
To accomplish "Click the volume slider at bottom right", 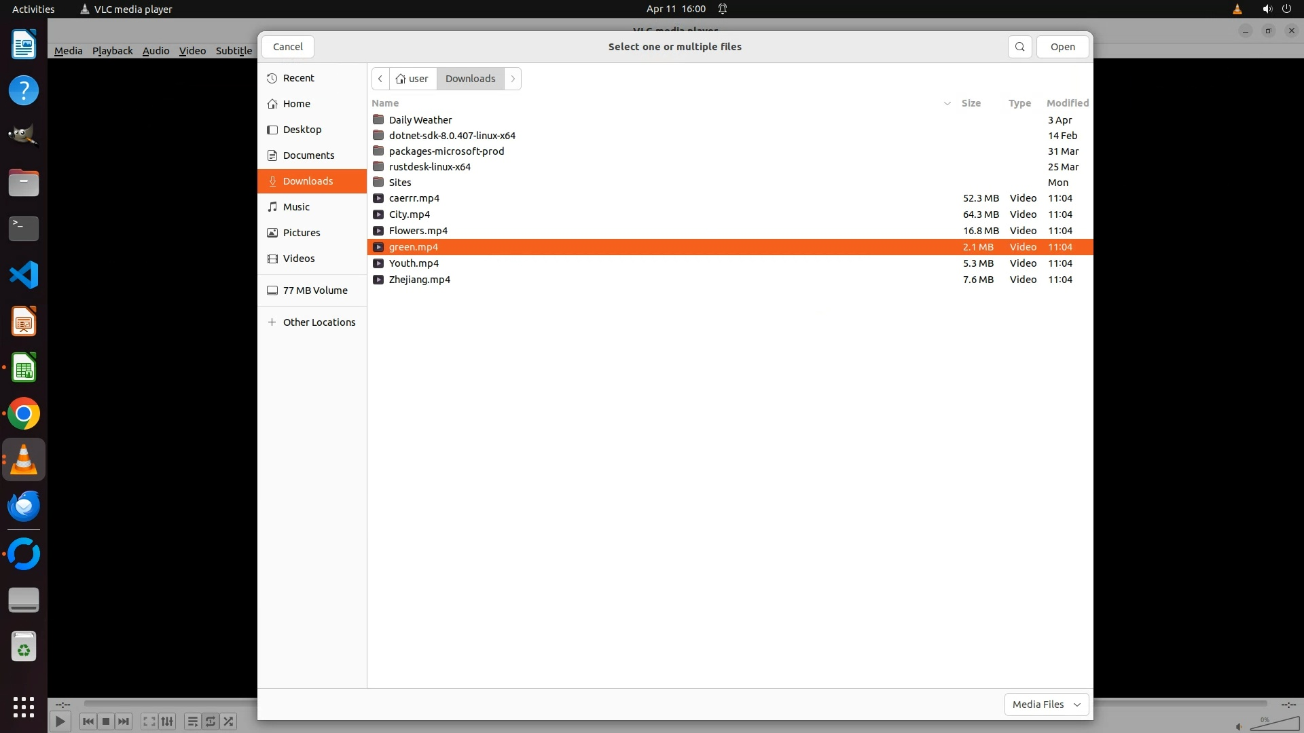I will (x=1274, y=724).
